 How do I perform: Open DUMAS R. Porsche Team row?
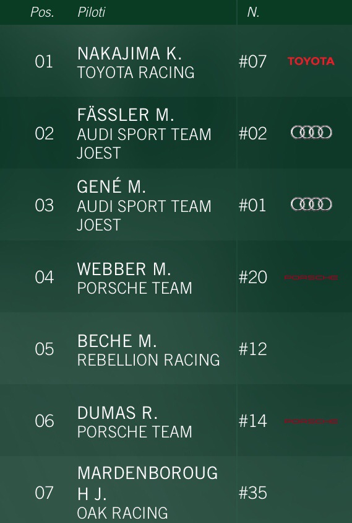(176, 420)
